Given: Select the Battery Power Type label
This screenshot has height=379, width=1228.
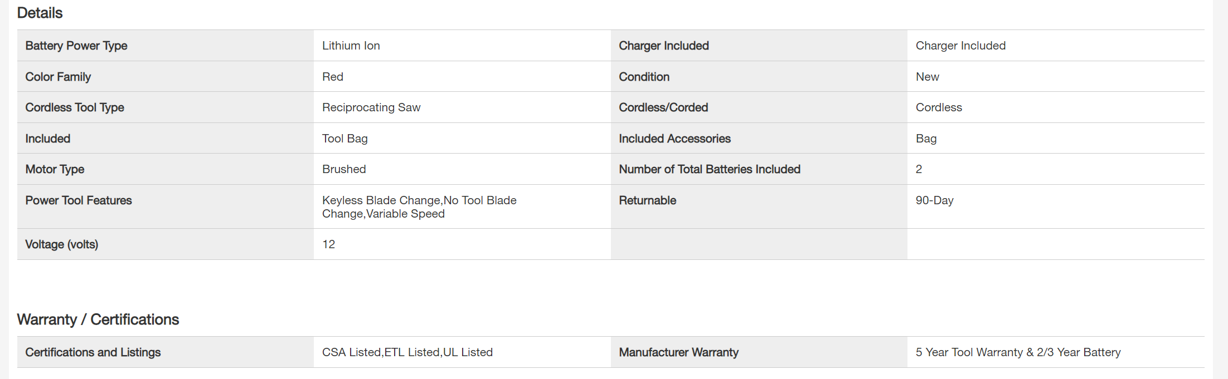Looking at the screenshot, I should [76, 46].
